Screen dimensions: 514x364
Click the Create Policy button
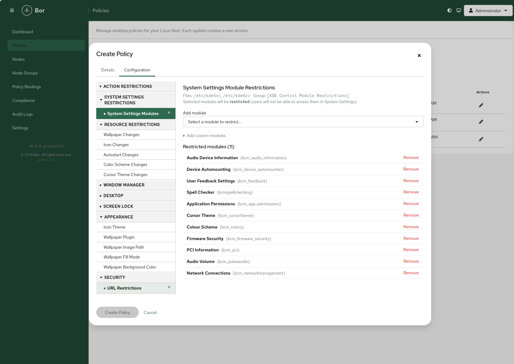pos(117,312)
